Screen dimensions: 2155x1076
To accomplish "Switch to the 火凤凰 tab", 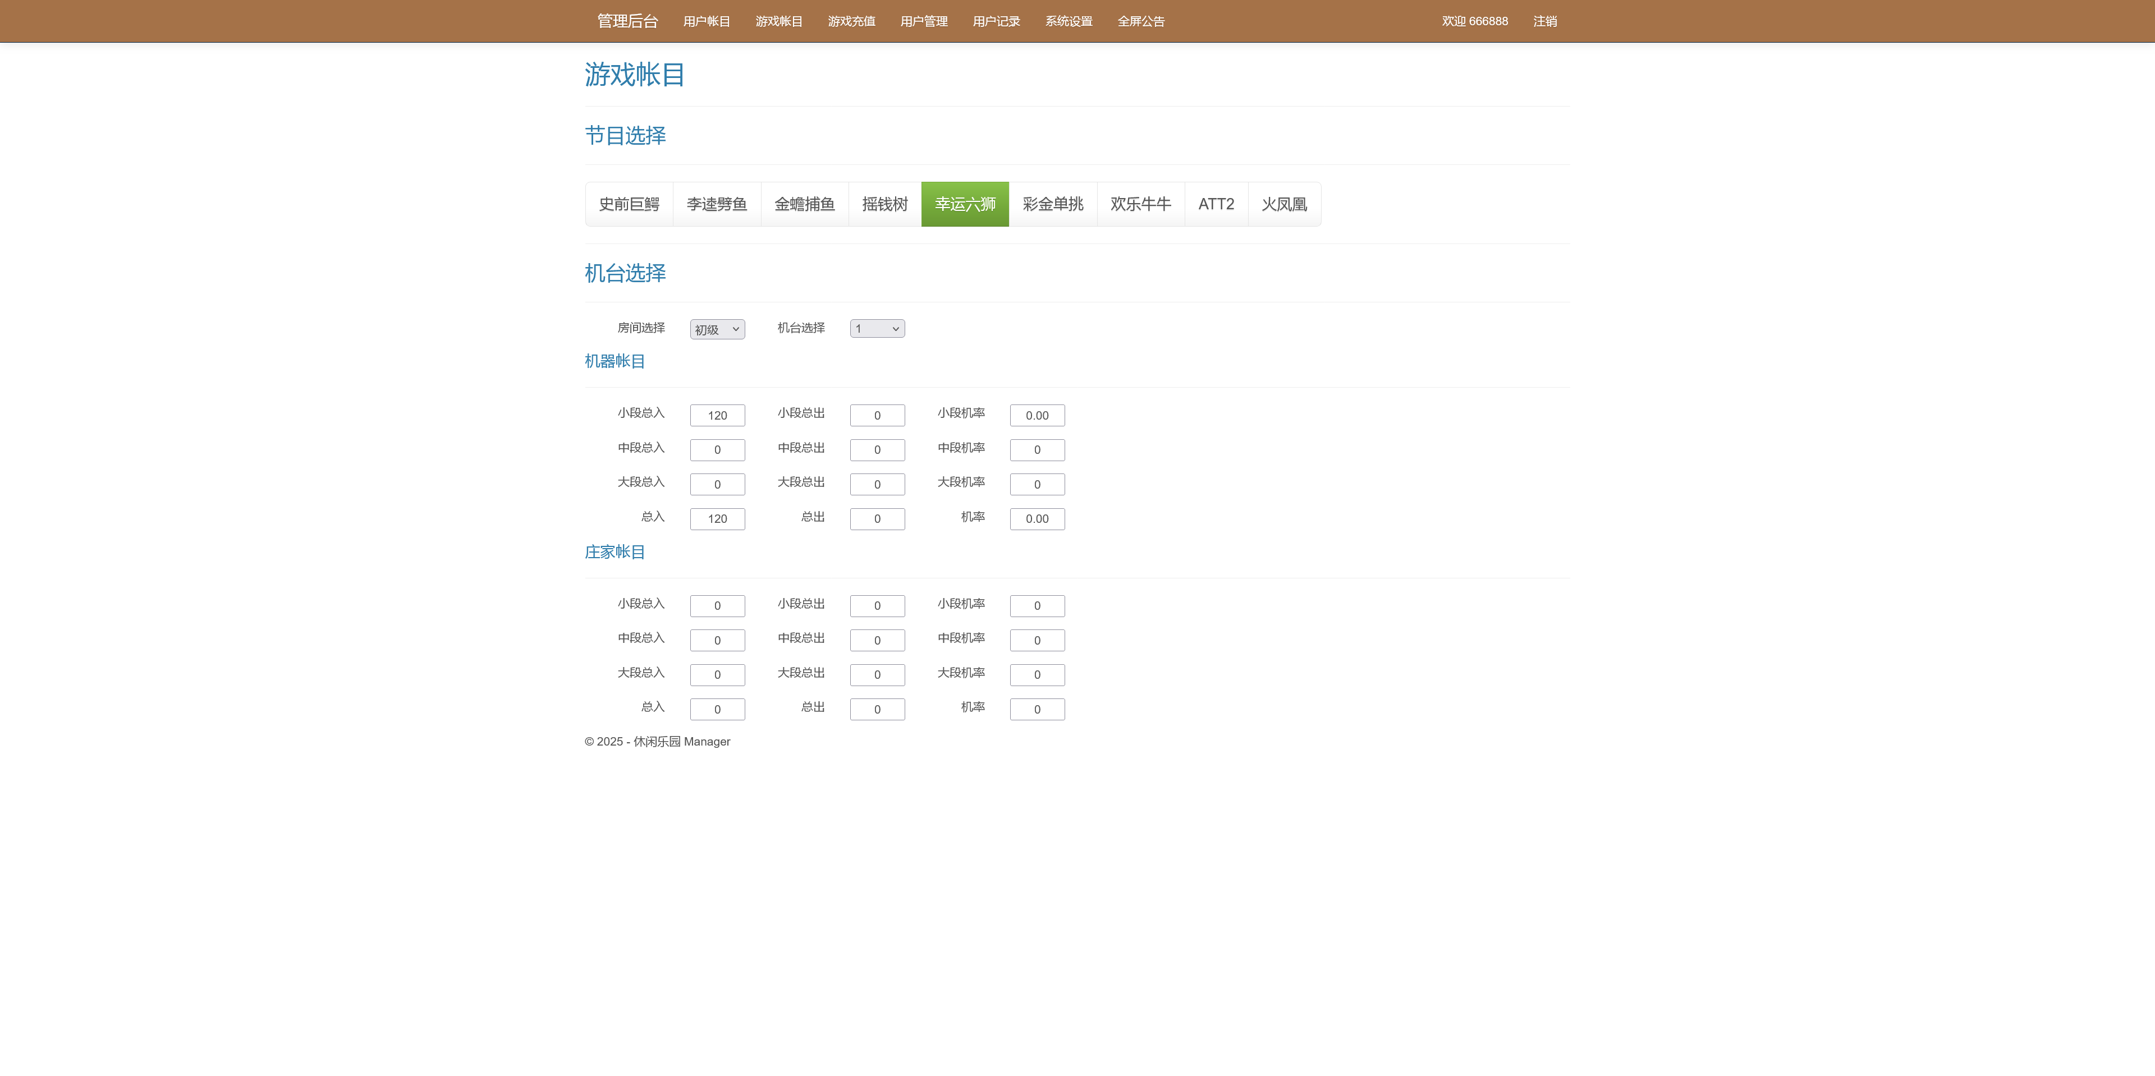I will (x=1284, y=203).
